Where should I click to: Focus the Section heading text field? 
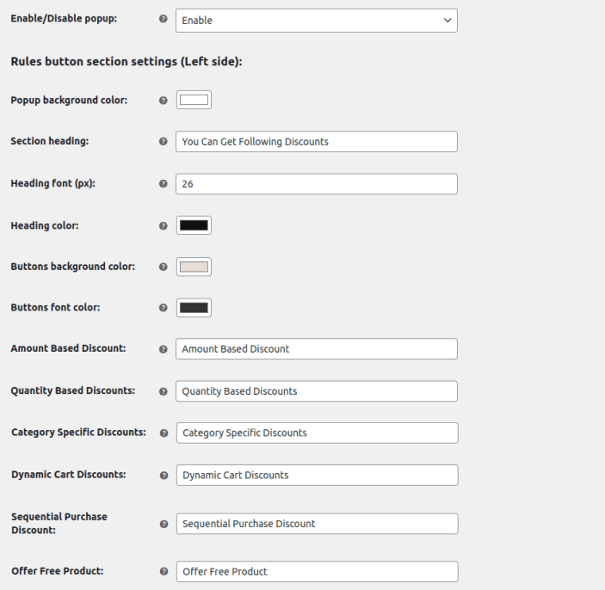(316, 142)
